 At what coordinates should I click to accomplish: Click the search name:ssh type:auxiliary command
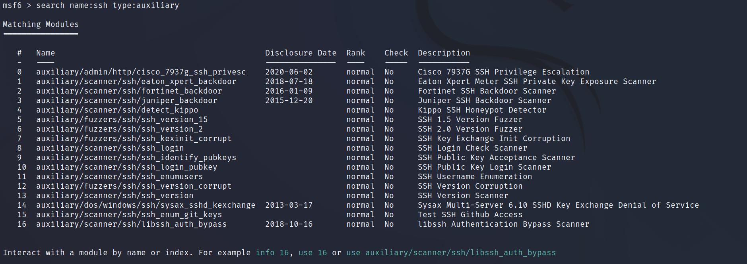(107, 6)
